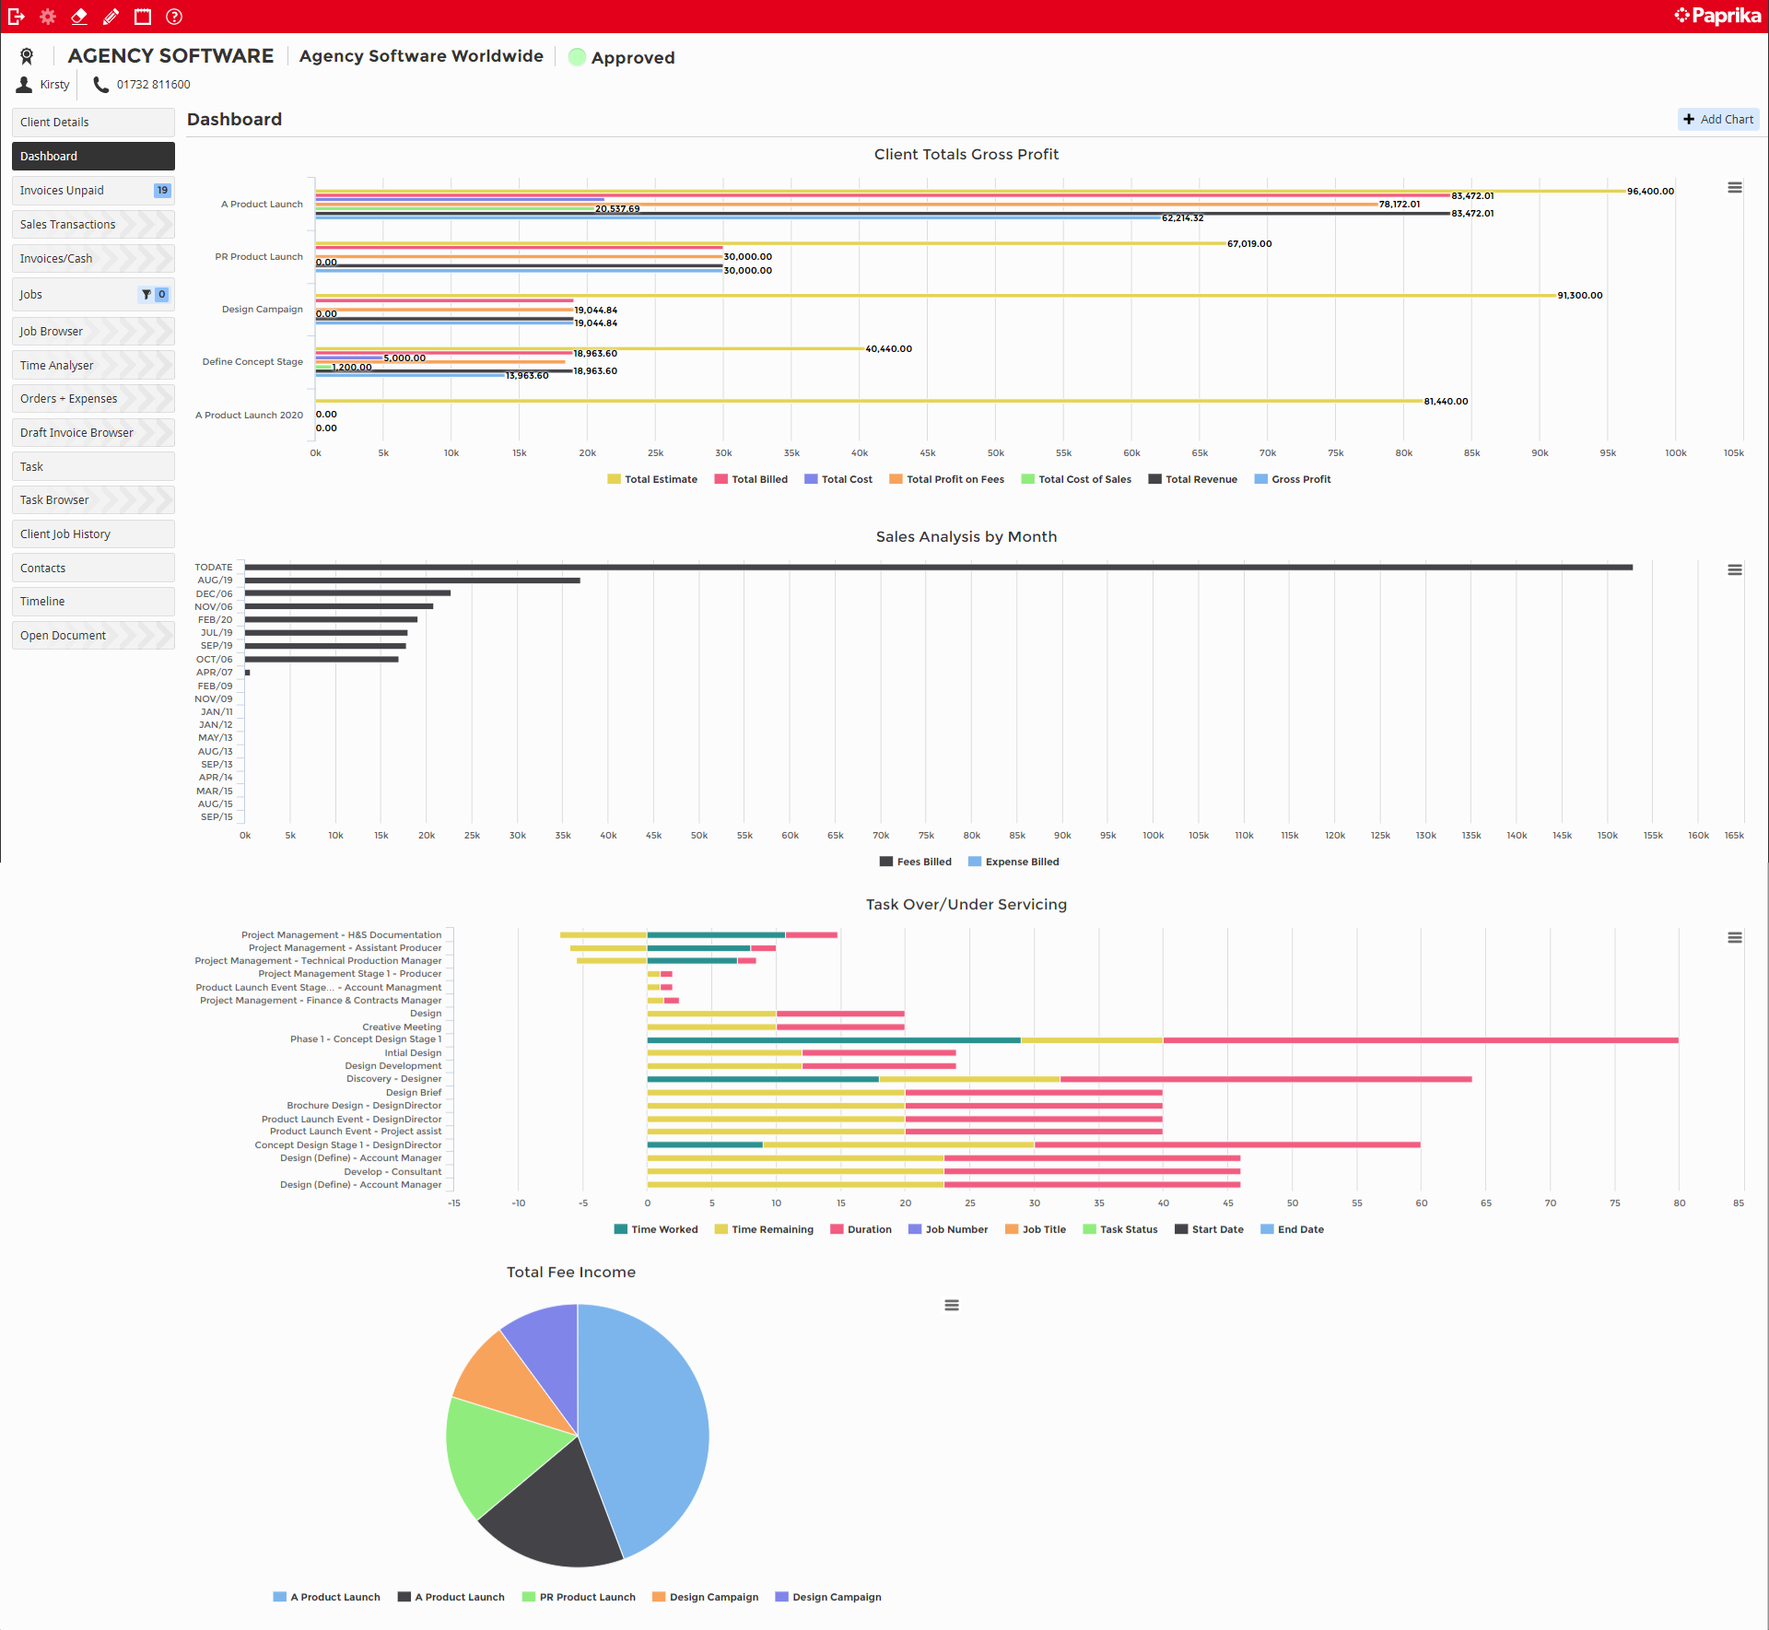Click the green PR Product Launch pie slice

click(493, 1456)
